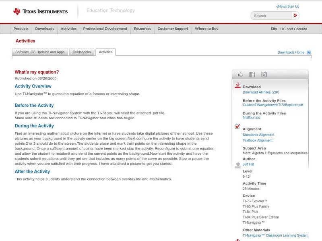Viewport: 322px width, 241px height.
Task: Click inside the Search field
Action: [271, 16]
